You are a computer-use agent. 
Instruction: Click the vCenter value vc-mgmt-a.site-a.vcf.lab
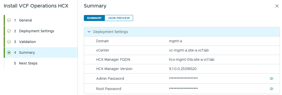(x=189, y=50)
